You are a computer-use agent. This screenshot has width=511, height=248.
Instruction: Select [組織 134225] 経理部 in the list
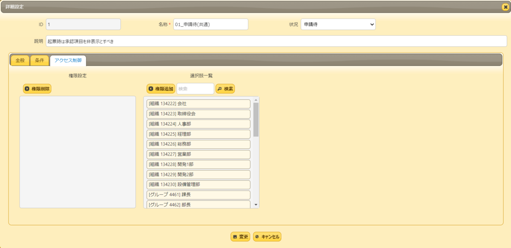pyautogui.click(x=198, y=134)
